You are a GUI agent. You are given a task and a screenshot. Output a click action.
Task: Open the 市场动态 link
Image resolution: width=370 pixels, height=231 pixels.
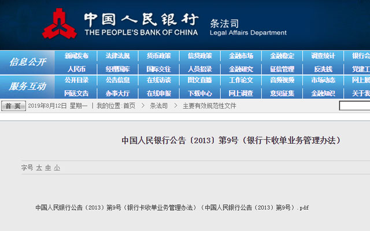click(x=323, y=80)
